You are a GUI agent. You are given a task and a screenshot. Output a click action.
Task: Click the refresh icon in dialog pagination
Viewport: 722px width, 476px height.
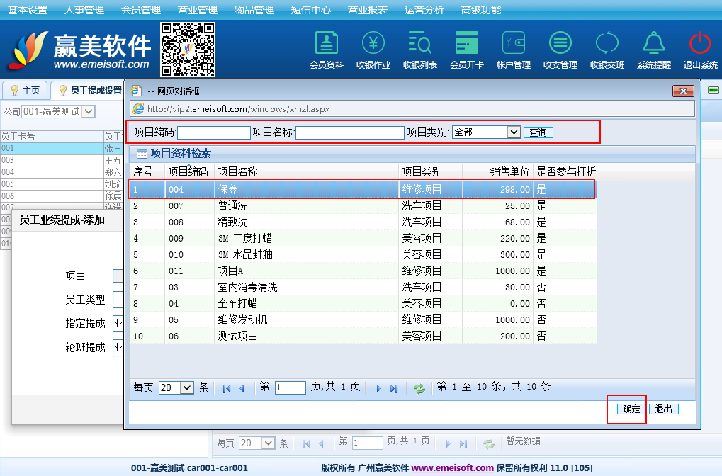pos(419,388)
